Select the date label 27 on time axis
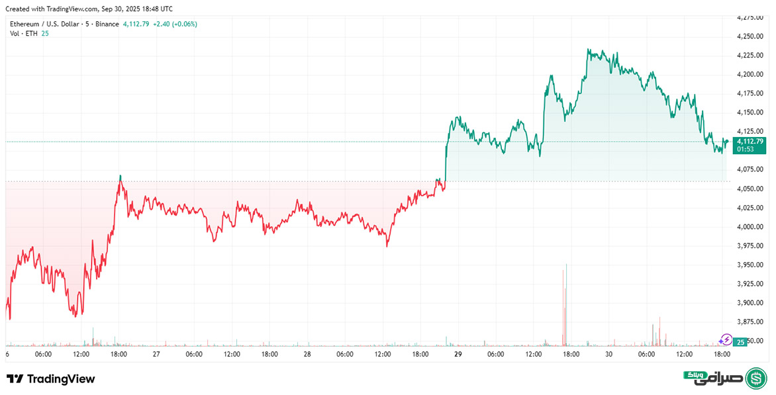Screen dimensions: 776x395 click(156, 355)
